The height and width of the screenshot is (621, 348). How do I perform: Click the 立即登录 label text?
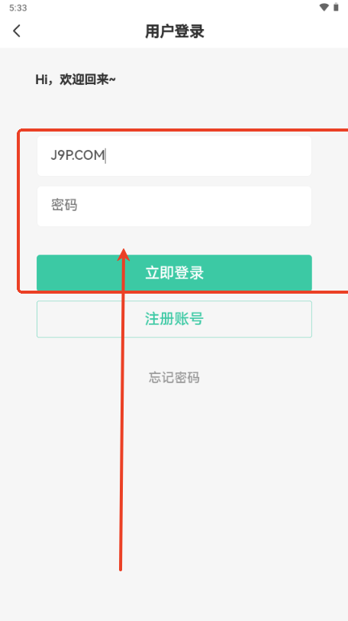[x=174, y=273]
